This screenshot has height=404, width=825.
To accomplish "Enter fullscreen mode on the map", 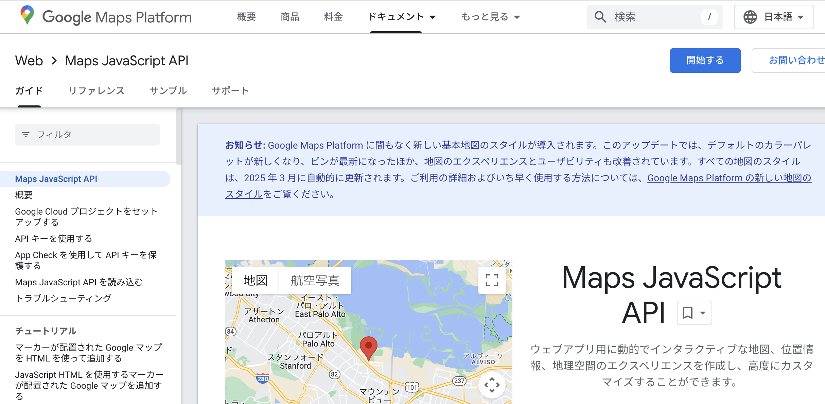I will (x=492, y=280).
